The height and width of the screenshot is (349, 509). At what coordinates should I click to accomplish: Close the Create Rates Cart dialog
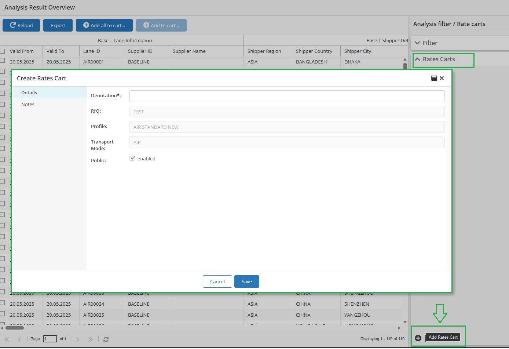pos(442,78)
